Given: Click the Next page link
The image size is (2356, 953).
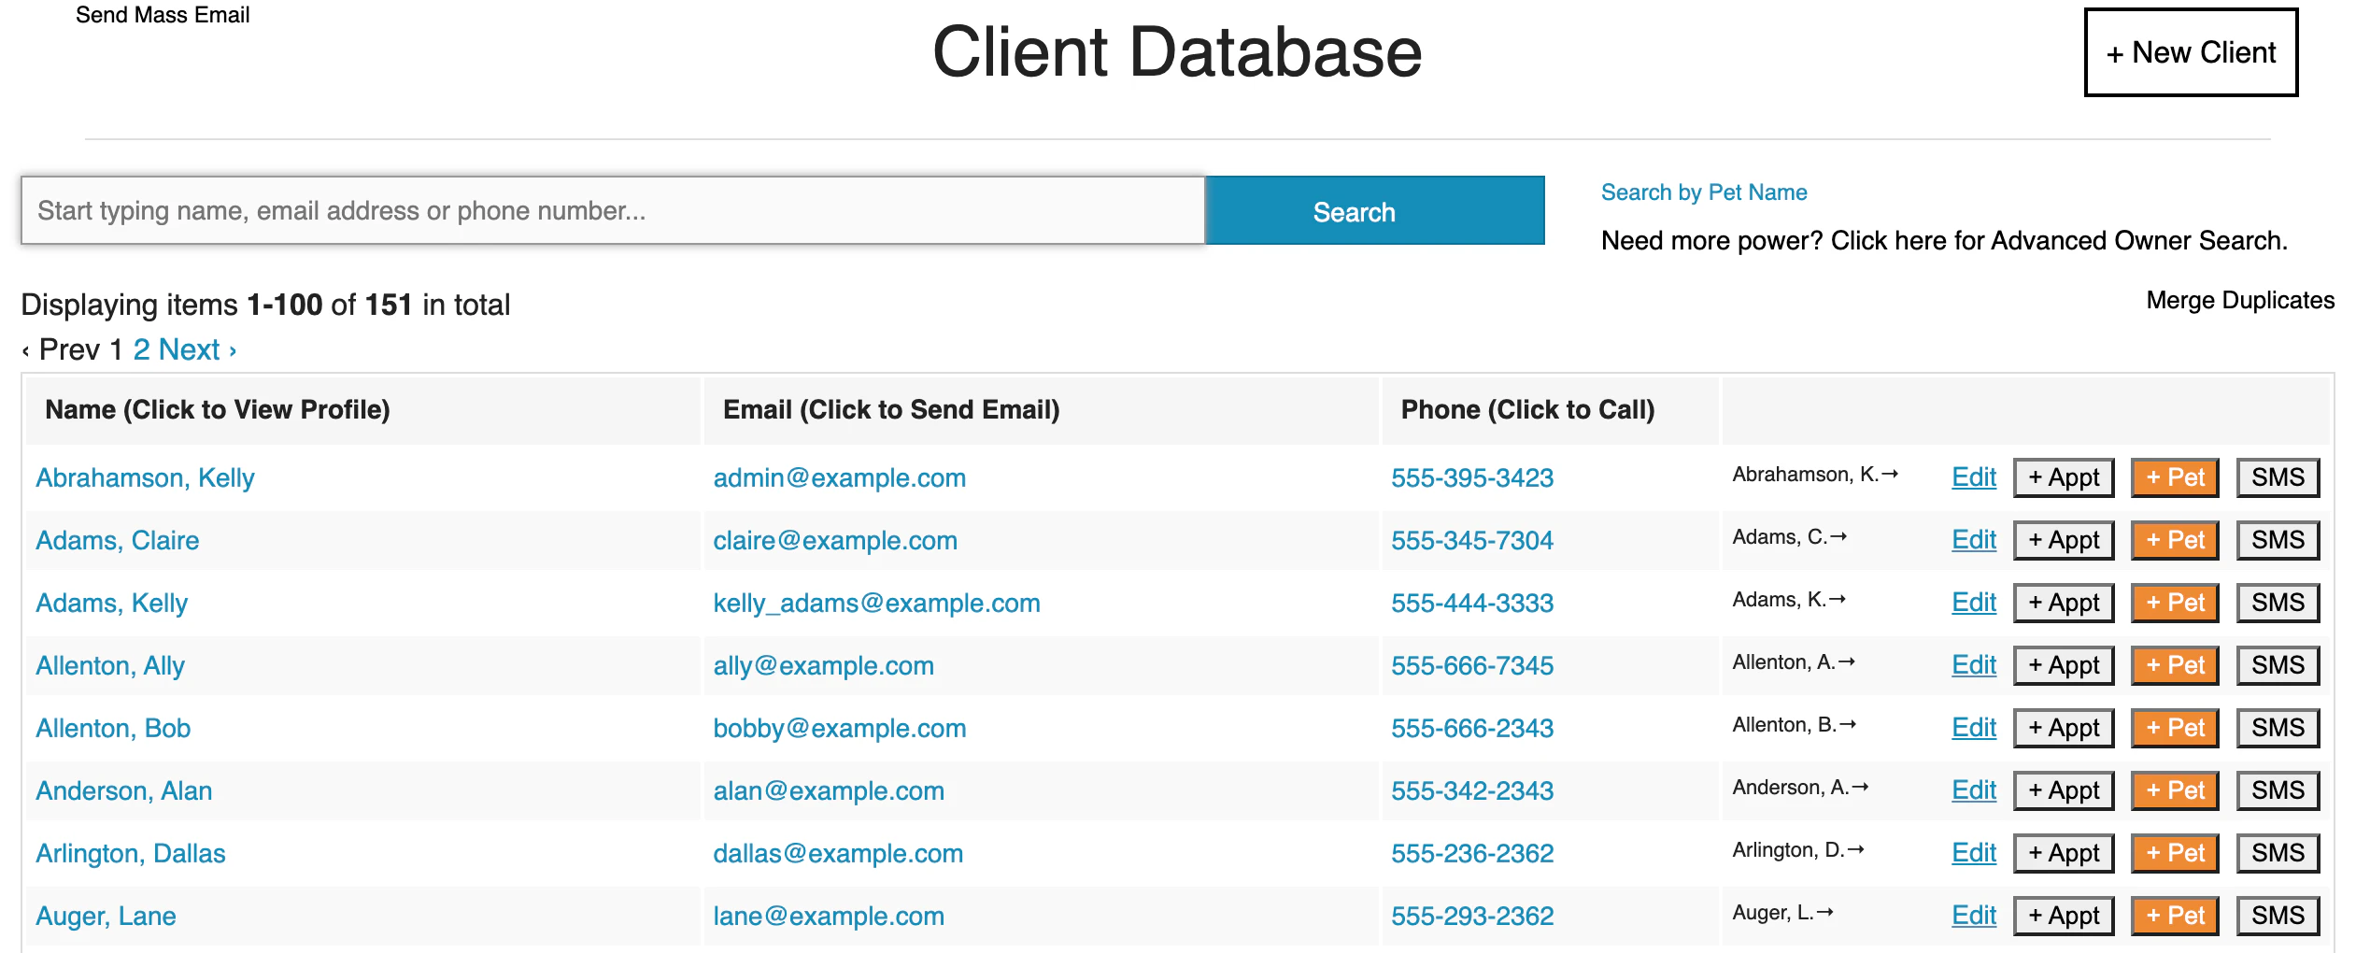Looking at the screenshot, I should coord(197,349).
